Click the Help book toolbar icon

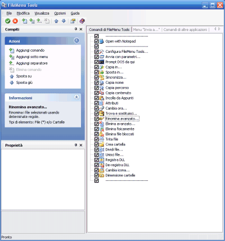tap(82, 21)
